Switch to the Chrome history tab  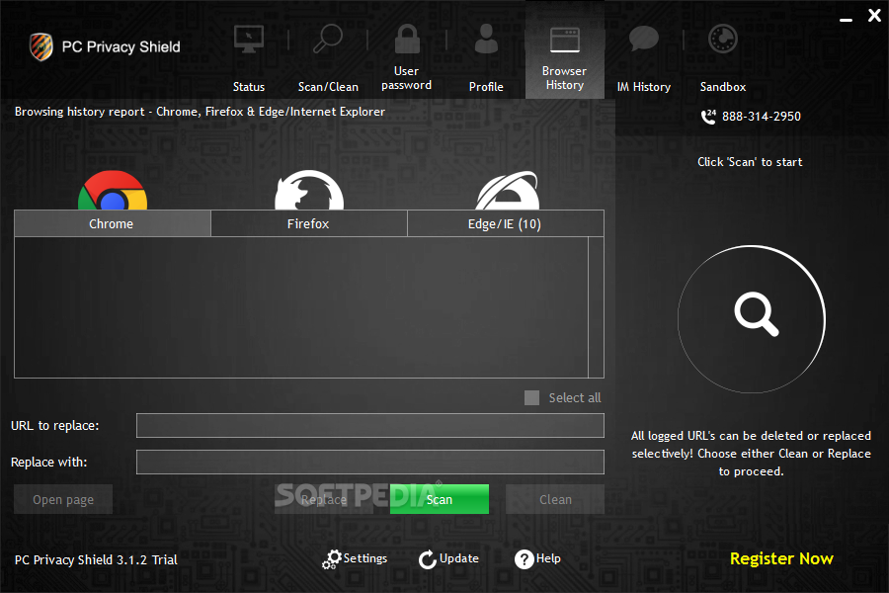pyautogui.click(x=113, y=223)
